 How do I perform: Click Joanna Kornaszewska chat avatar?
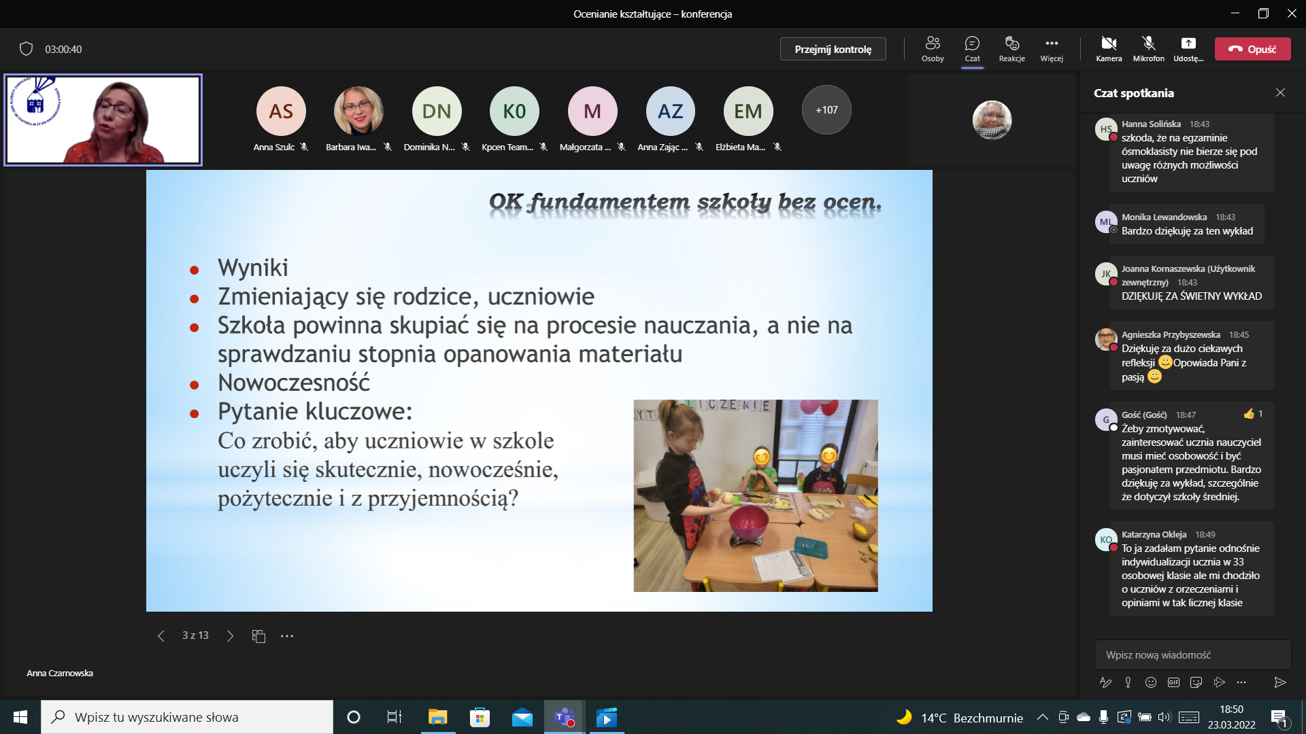pos(1106,274)
